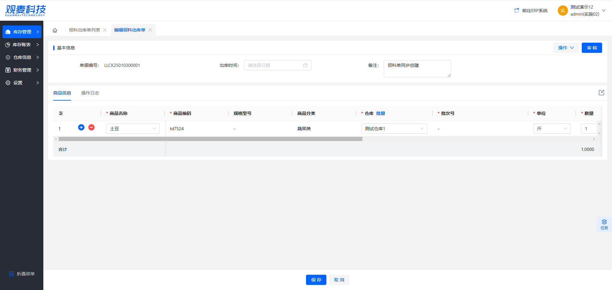
Task: Expand the 设置 menu arrow
Action: click(38, 83)
